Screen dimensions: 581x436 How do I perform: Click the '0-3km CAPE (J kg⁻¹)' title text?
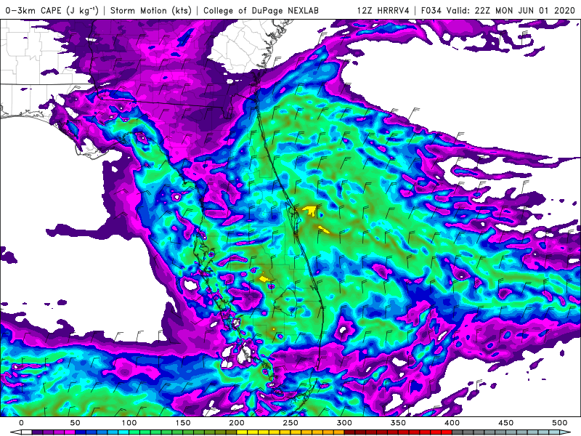[52, 10]
